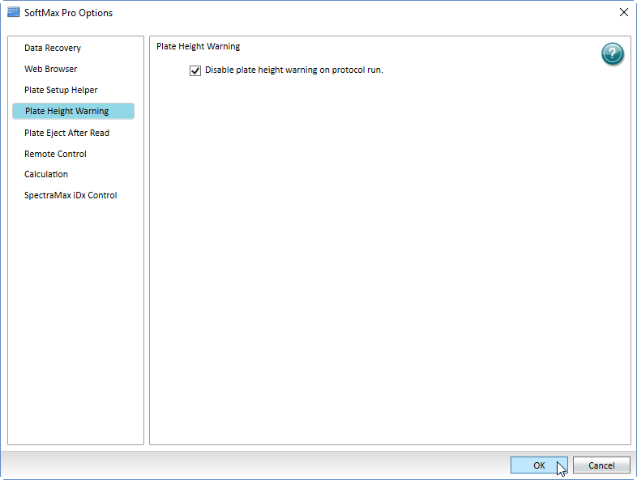Switch to Remote Control options
This screenshot has height=480, width=637.
point(55,154)
